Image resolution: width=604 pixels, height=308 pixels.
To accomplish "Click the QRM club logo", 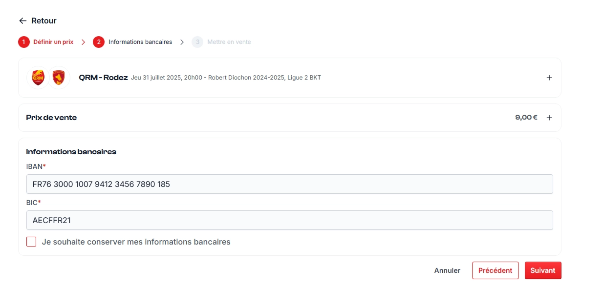I will tap(38, 78).
